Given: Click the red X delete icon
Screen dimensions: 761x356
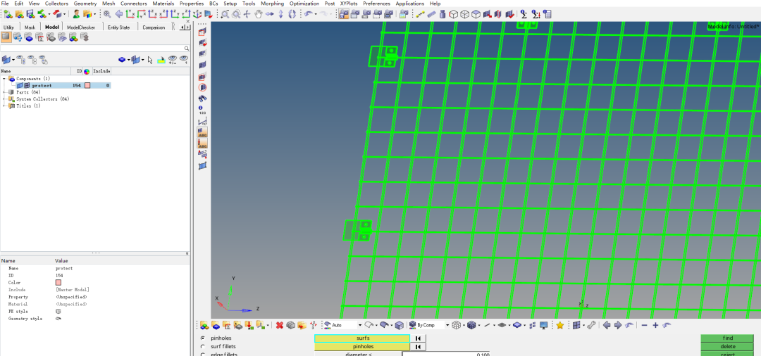Looking at the screenshot, I should pyautogui.click(x=279, y=325).
